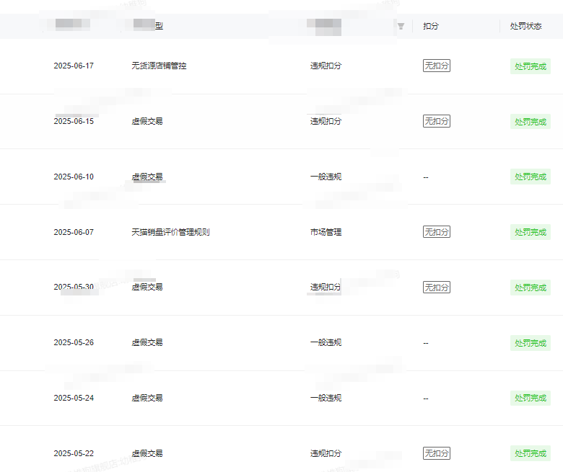Select the date 2025-05-24

tap(74, 398)
